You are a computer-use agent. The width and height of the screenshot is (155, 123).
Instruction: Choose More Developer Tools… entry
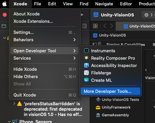click(x=110, y=91)
